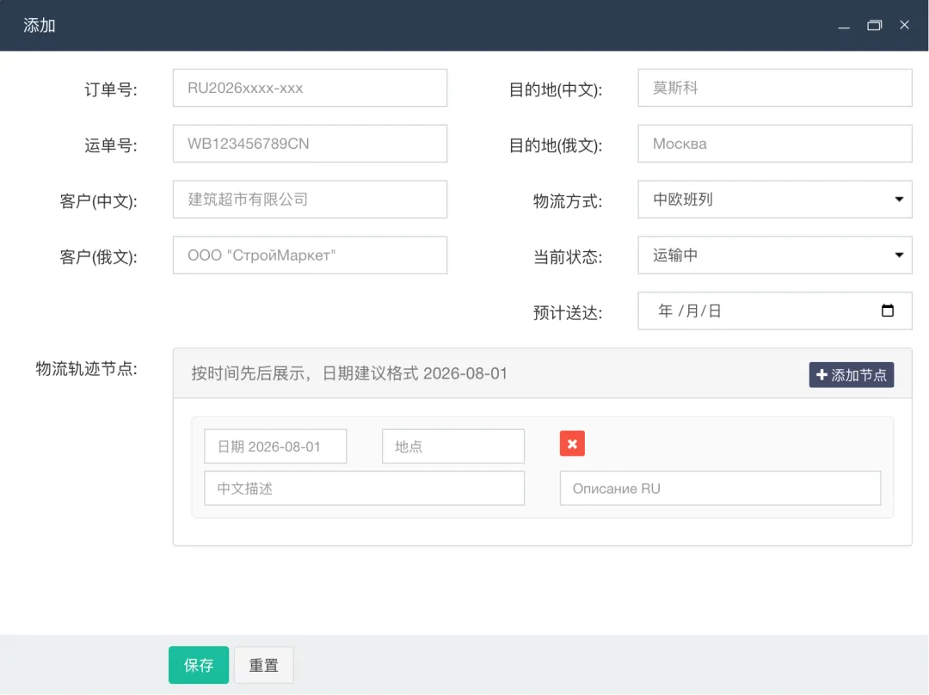929x695 pixels.
Task: Focus the 目的地(中文) input field
Action: click(774, 89)
